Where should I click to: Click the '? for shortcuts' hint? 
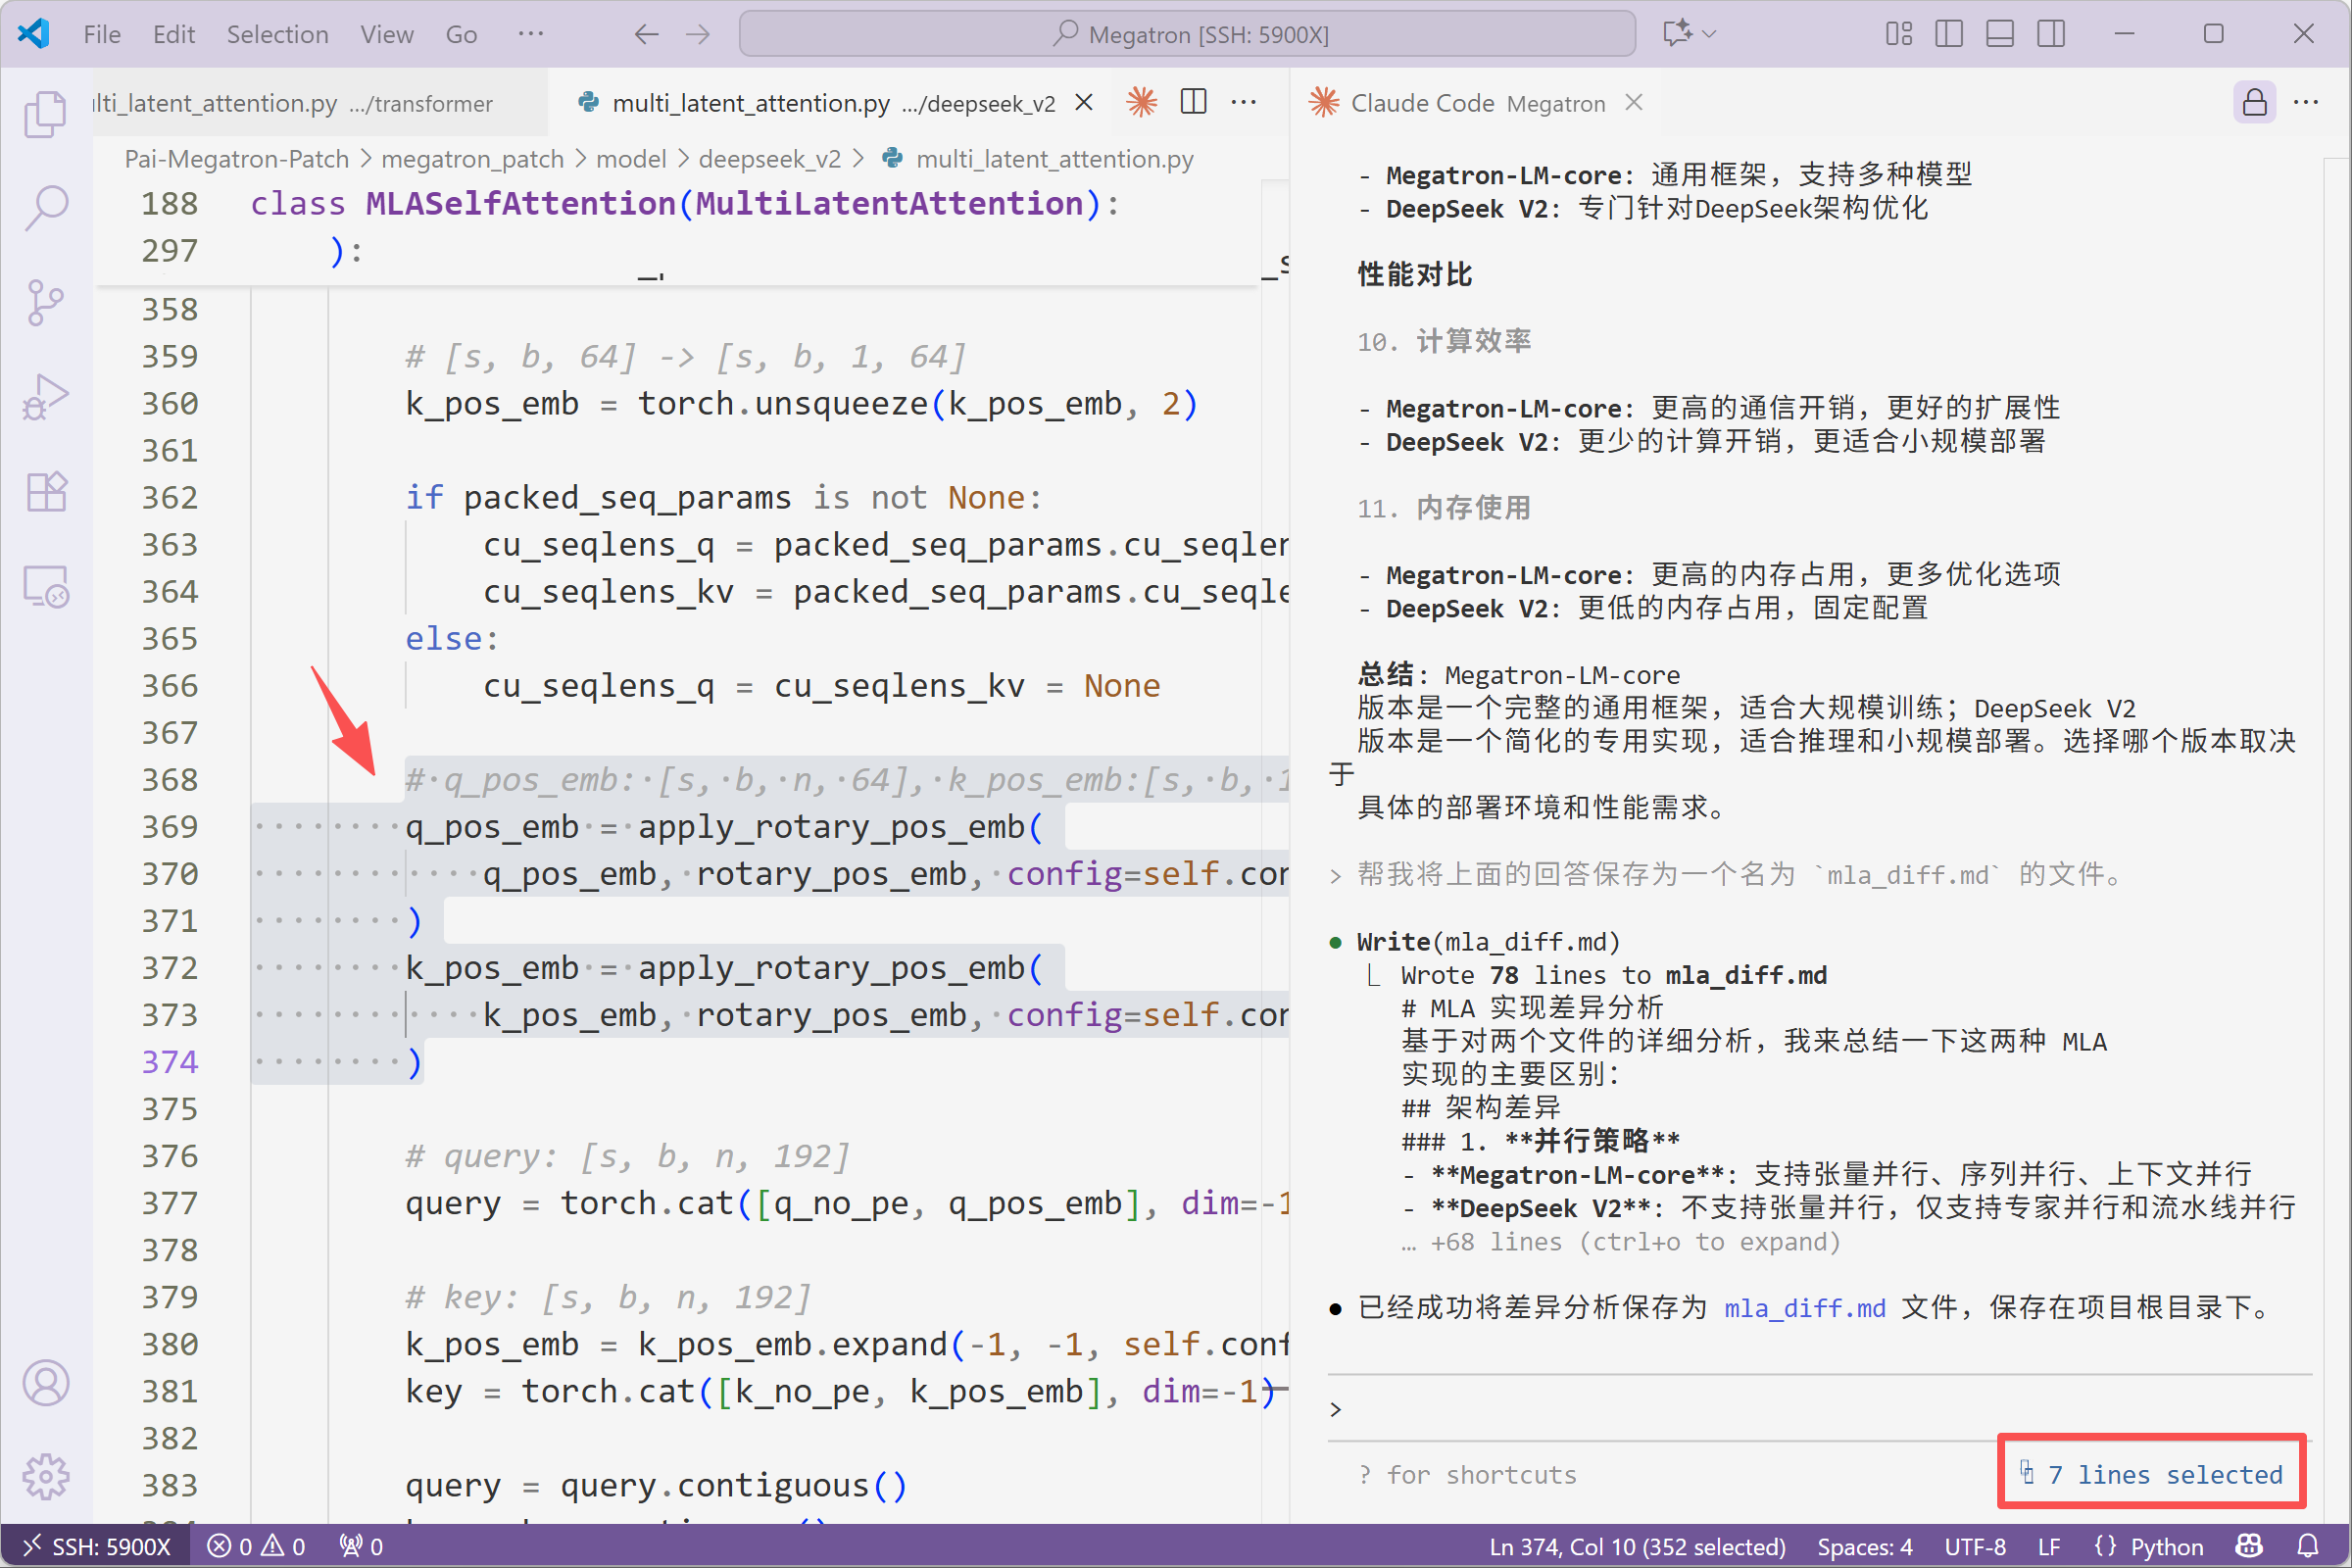click(x=1466, y=1474)
